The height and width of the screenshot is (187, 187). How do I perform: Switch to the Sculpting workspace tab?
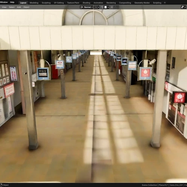[x=46, y=3]
